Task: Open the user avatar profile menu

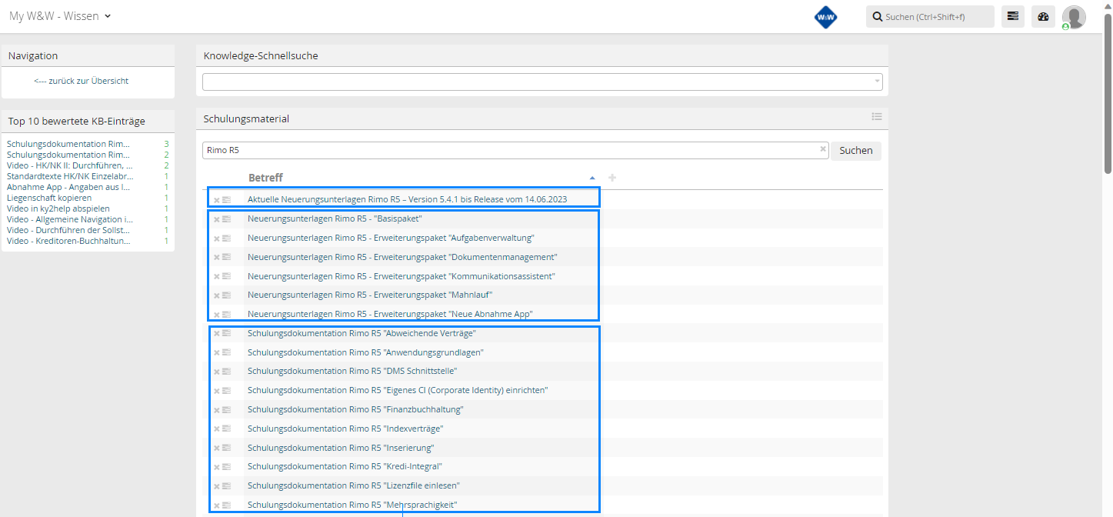Action: pos(1074,17)
